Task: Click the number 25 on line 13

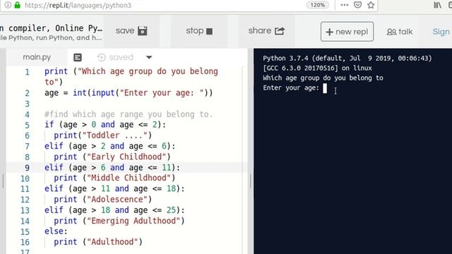Action: tap(171, 210)
